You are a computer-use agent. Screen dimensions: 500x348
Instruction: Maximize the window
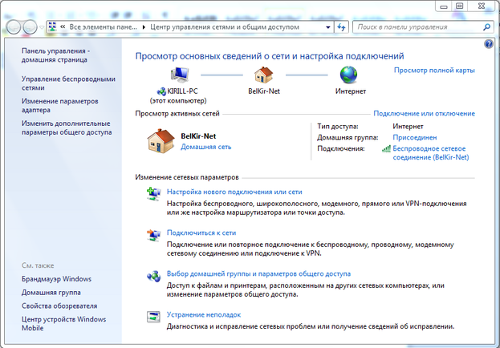pyautogui.click(x=460, y=6)
